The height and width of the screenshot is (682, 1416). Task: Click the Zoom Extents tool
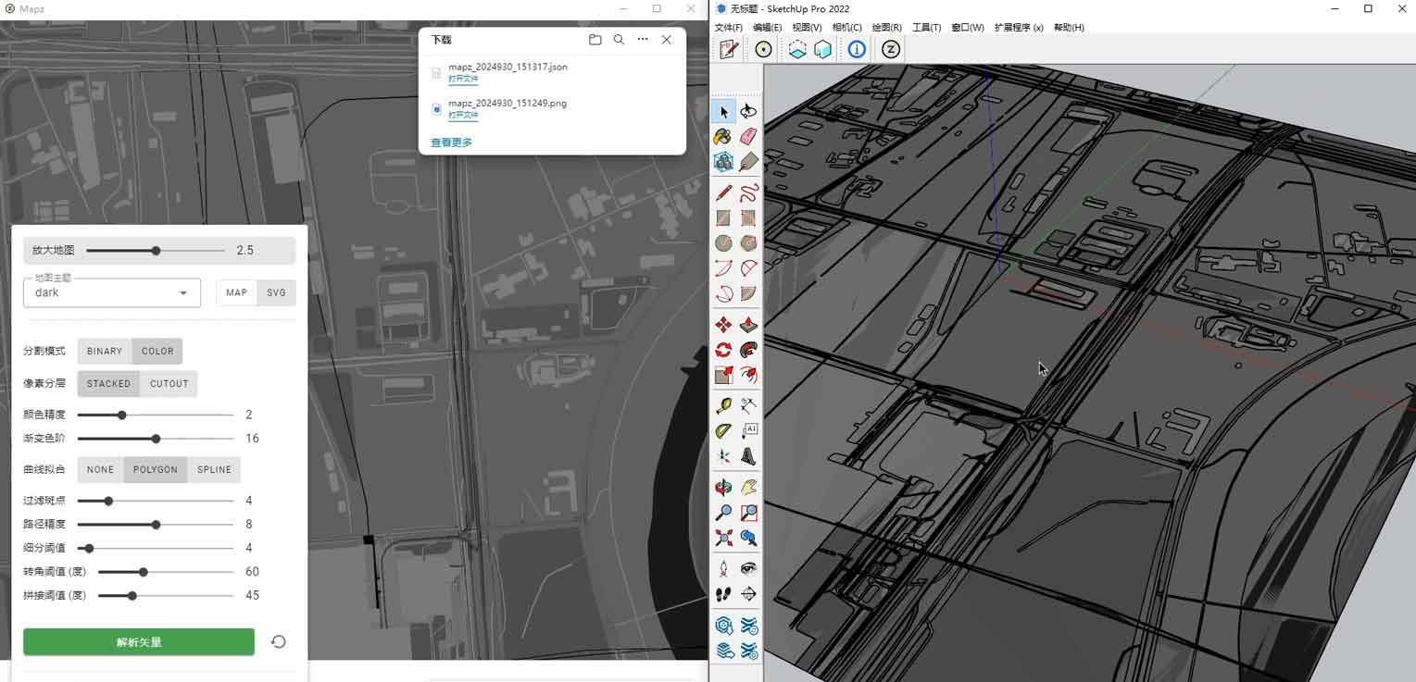[723, 538]
